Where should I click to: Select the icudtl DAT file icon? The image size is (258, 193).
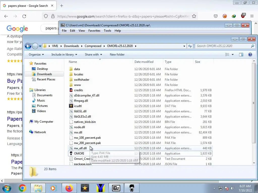[x=71, y=106]
